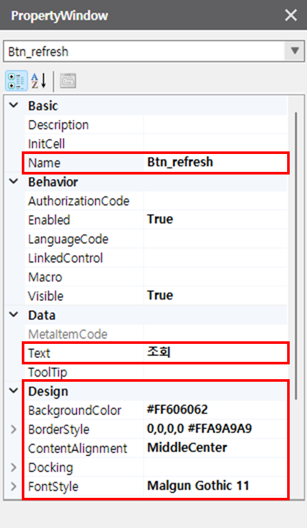307x528 pixels.
Task: Edit the Text property value 조회
Action: (x=215, y=353)
